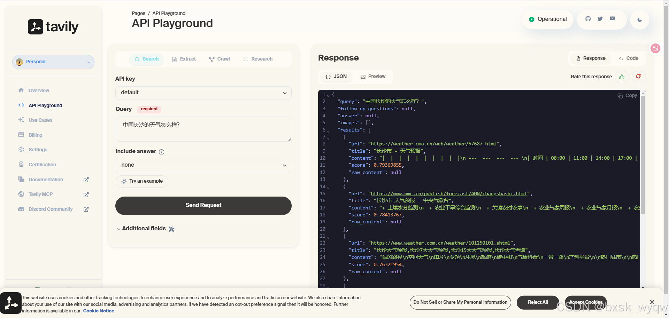Image resolution: width=669 pixels, height=318 pixels.
Task: Click the translate extension icon
Action: (x=655, y=48)
